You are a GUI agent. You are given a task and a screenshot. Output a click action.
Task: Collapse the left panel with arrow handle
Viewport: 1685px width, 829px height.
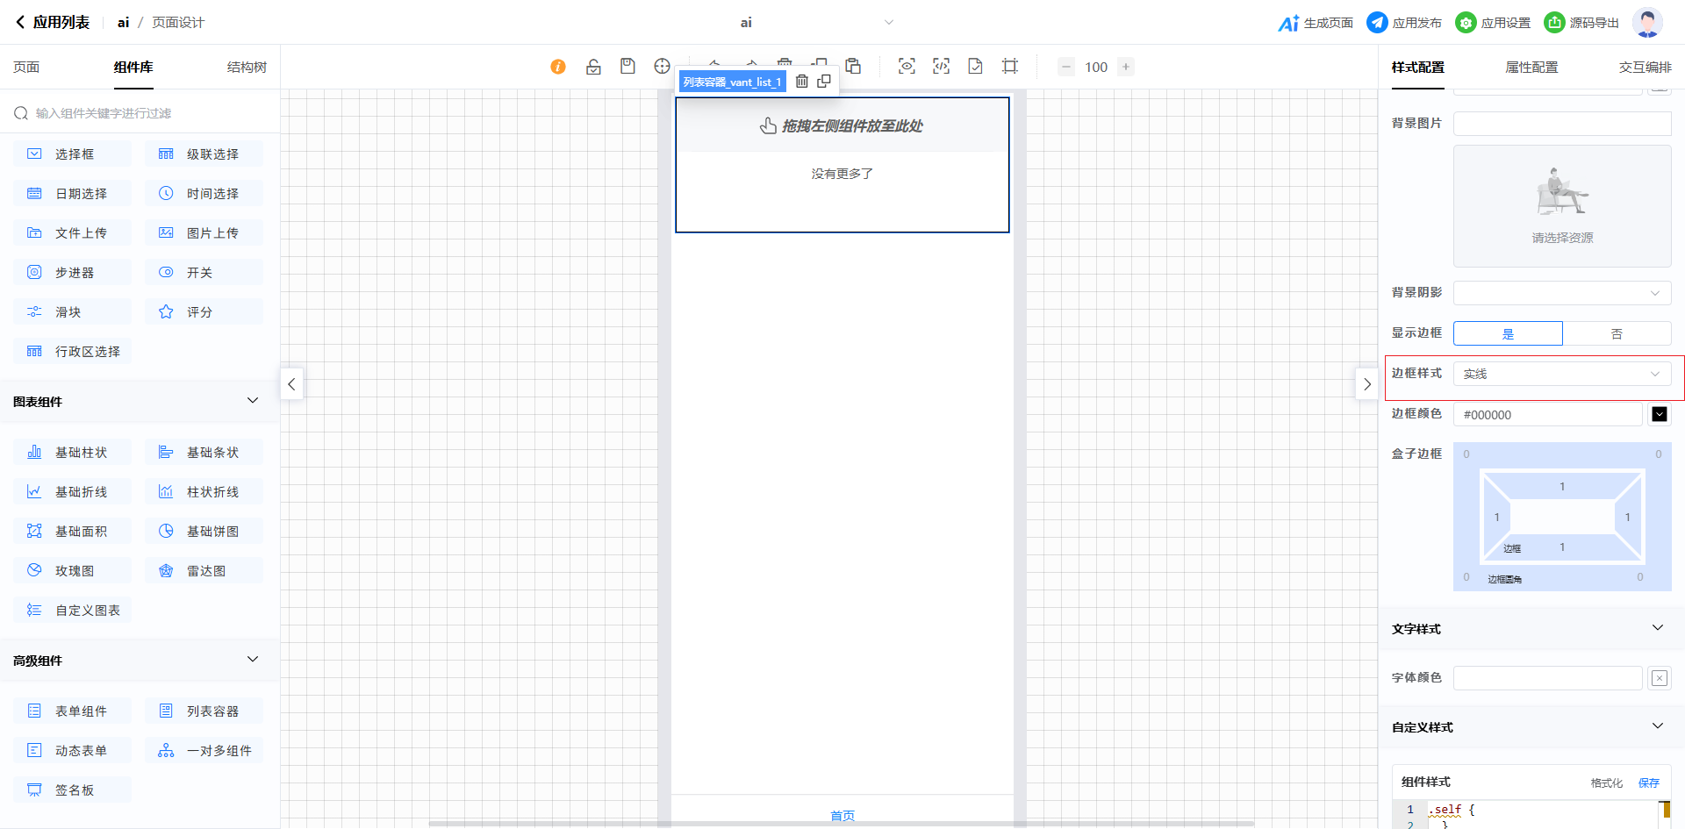tap(291, 384)
